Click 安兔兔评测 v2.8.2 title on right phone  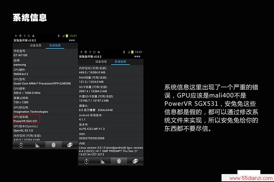(90, 57)
